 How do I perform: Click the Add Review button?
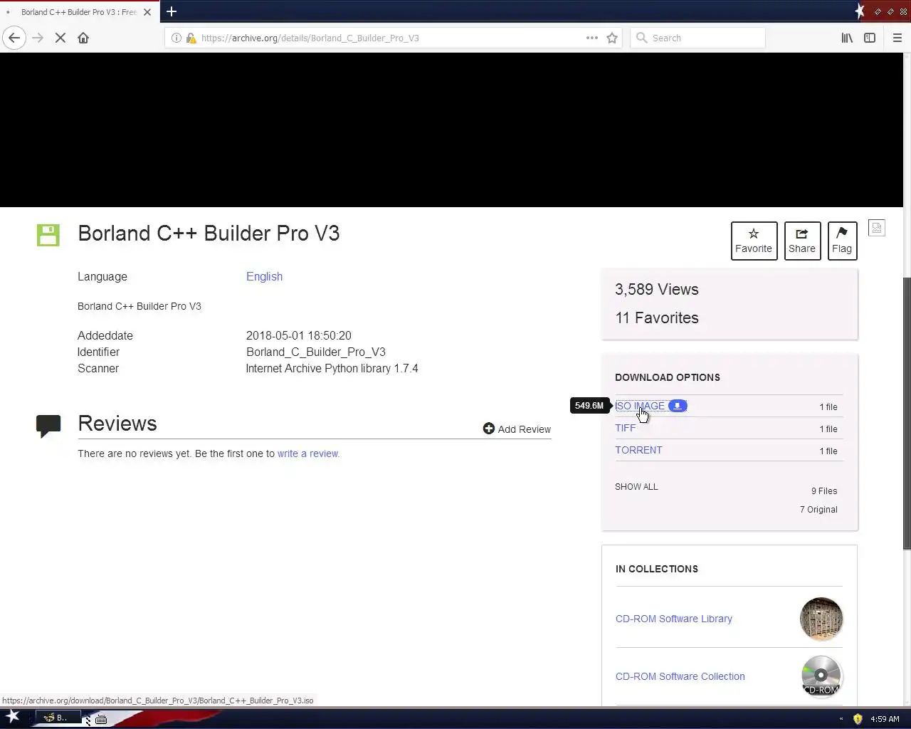(517, 429)
